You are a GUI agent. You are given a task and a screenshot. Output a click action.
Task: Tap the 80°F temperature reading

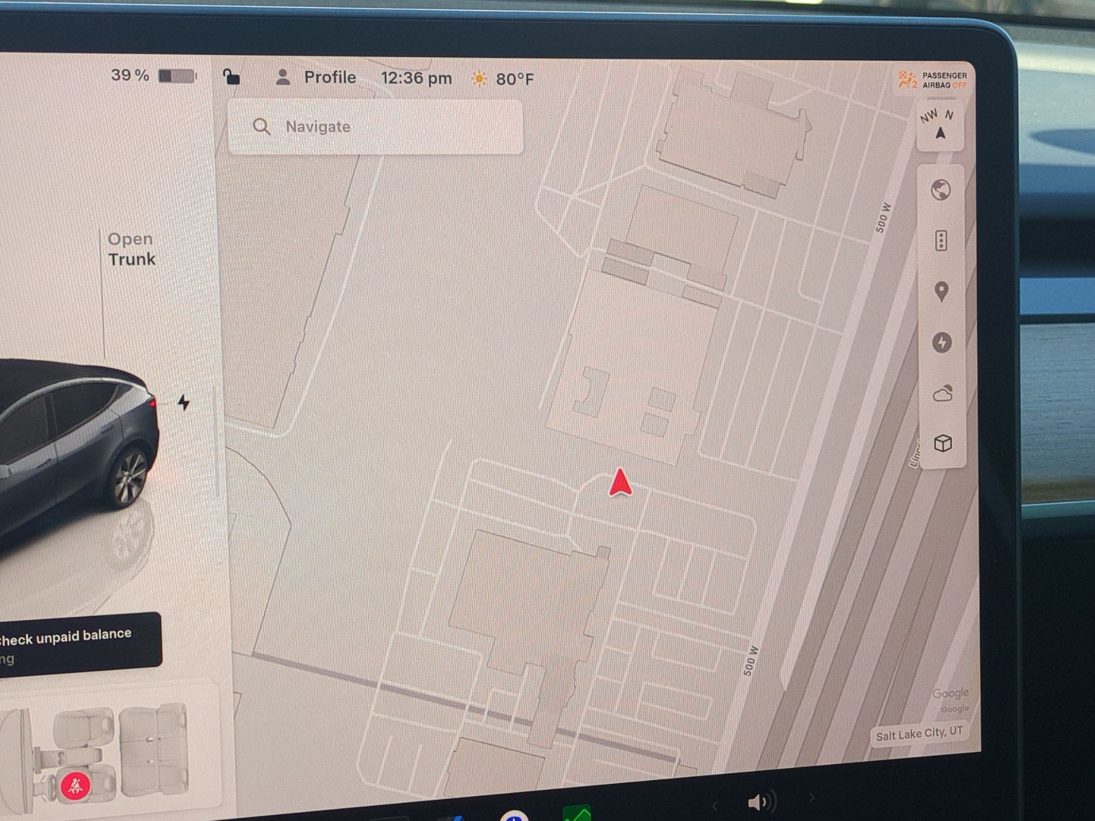(x=515, y=79)
